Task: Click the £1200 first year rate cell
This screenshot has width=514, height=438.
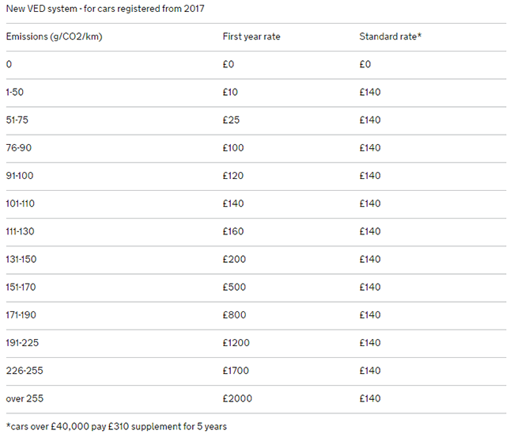Action: [x=236, y=343]
